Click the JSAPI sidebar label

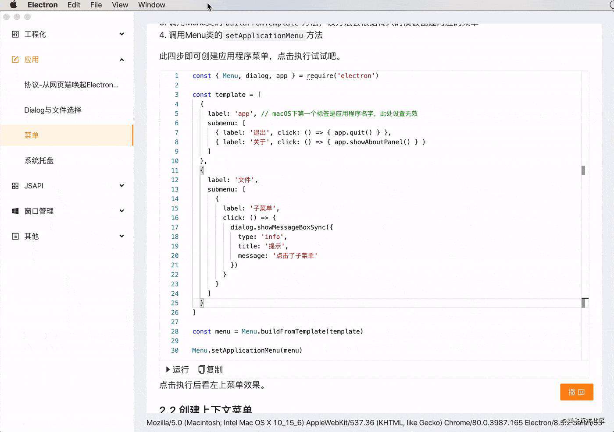pos(34,186)
